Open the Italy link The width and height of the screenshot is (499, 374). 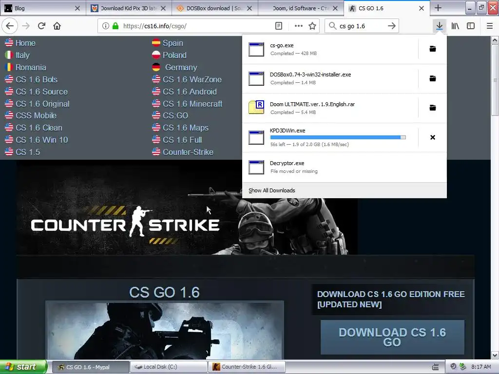pyautogui.click(x=22, y=55)
